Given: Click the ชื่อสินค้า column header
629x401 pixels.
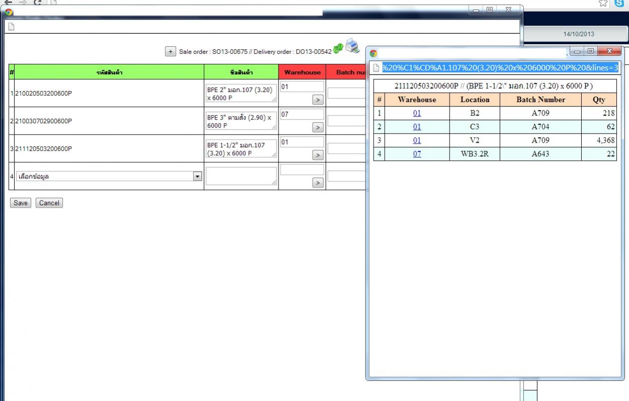Looking at the screenshot, I should 241,72.
